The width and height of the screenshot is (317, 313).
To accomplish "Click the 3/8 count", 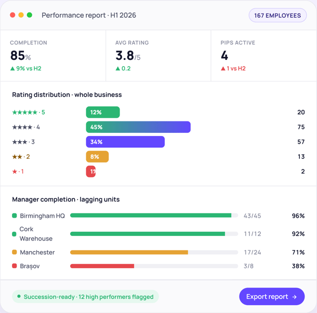I will (x=248, y=266).
